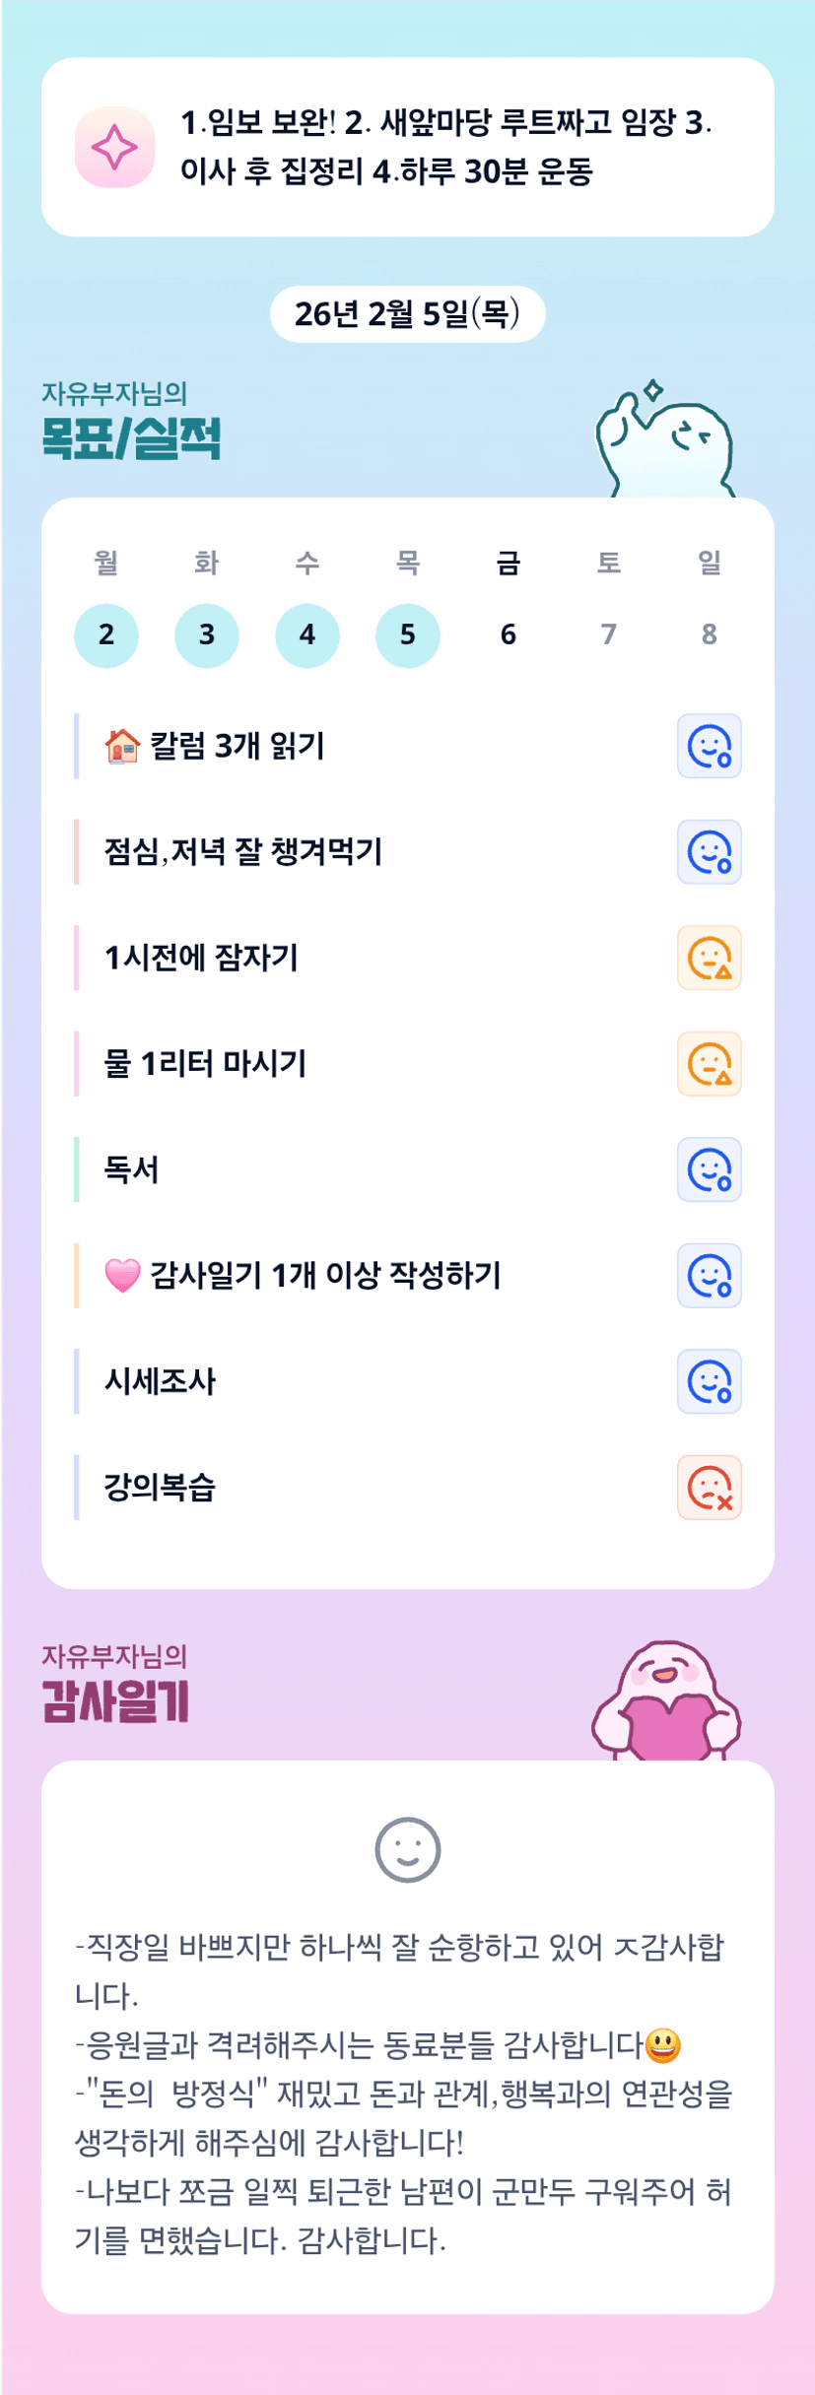Screen dimensions: 815x2395
Task: Select Thursday the 5th date circle
Action: [408, 635]
